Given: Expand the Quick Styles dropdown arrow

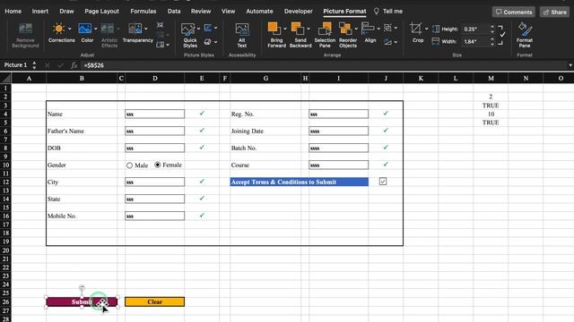Looking at the screenshot, I should click(198, 29).
